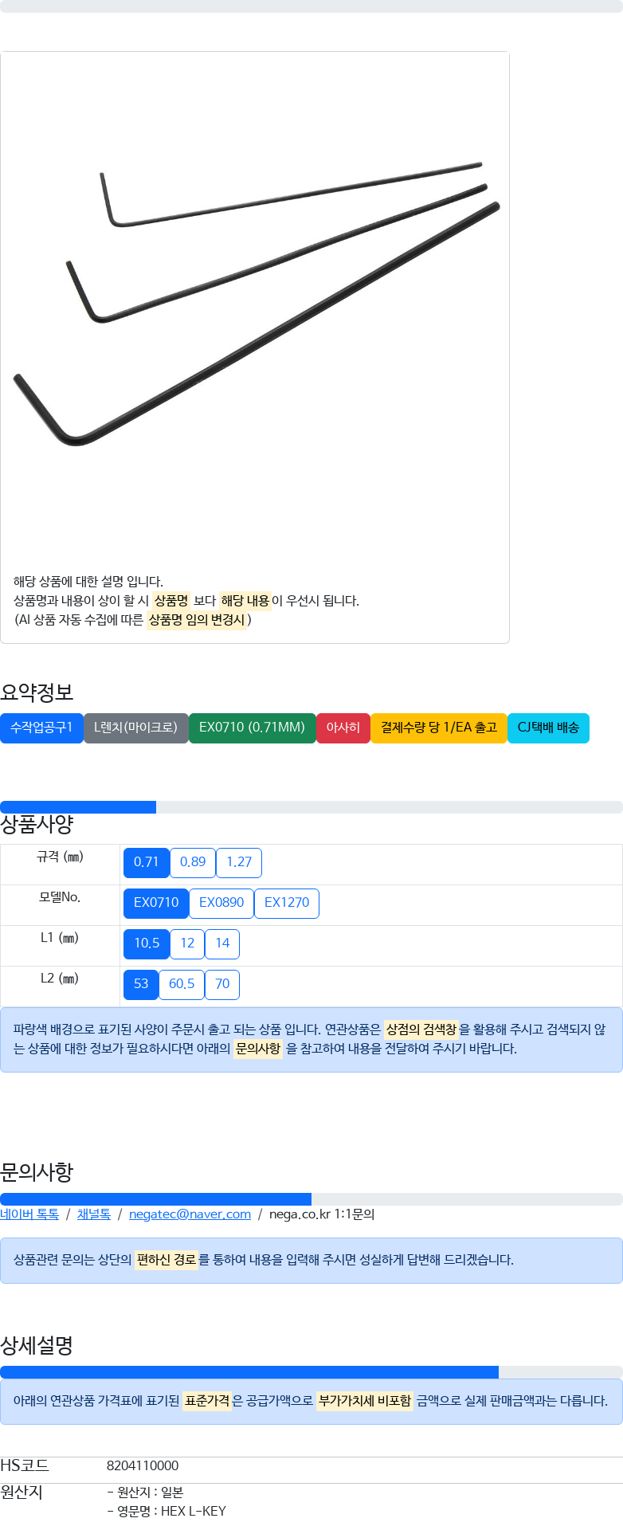Pick the L2 value 70
Screen dimensions: 623x1522
coord(222,984)
